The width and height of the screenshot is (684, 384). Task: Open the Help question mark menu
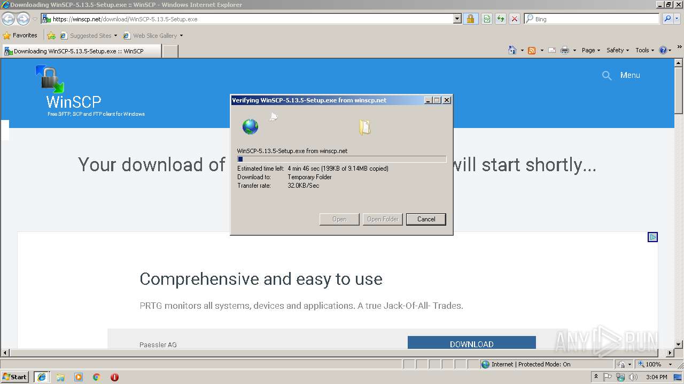coord(665,50)
